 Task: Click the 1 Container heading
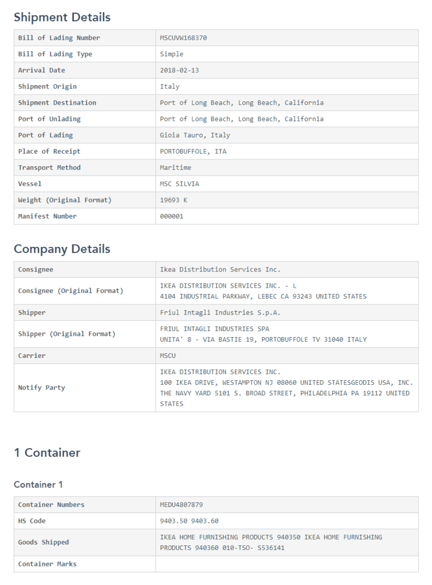click(x=47, y=453)
